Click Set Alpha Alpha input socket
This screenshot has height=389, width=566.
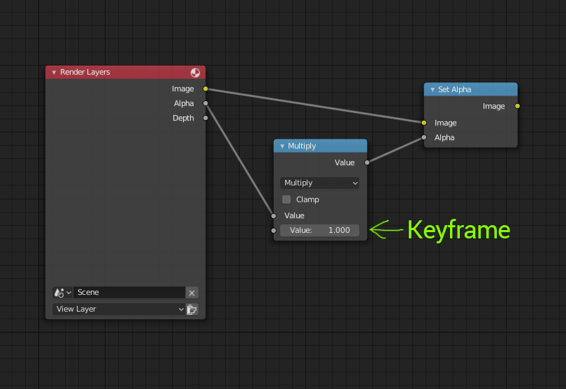[423, 137]
